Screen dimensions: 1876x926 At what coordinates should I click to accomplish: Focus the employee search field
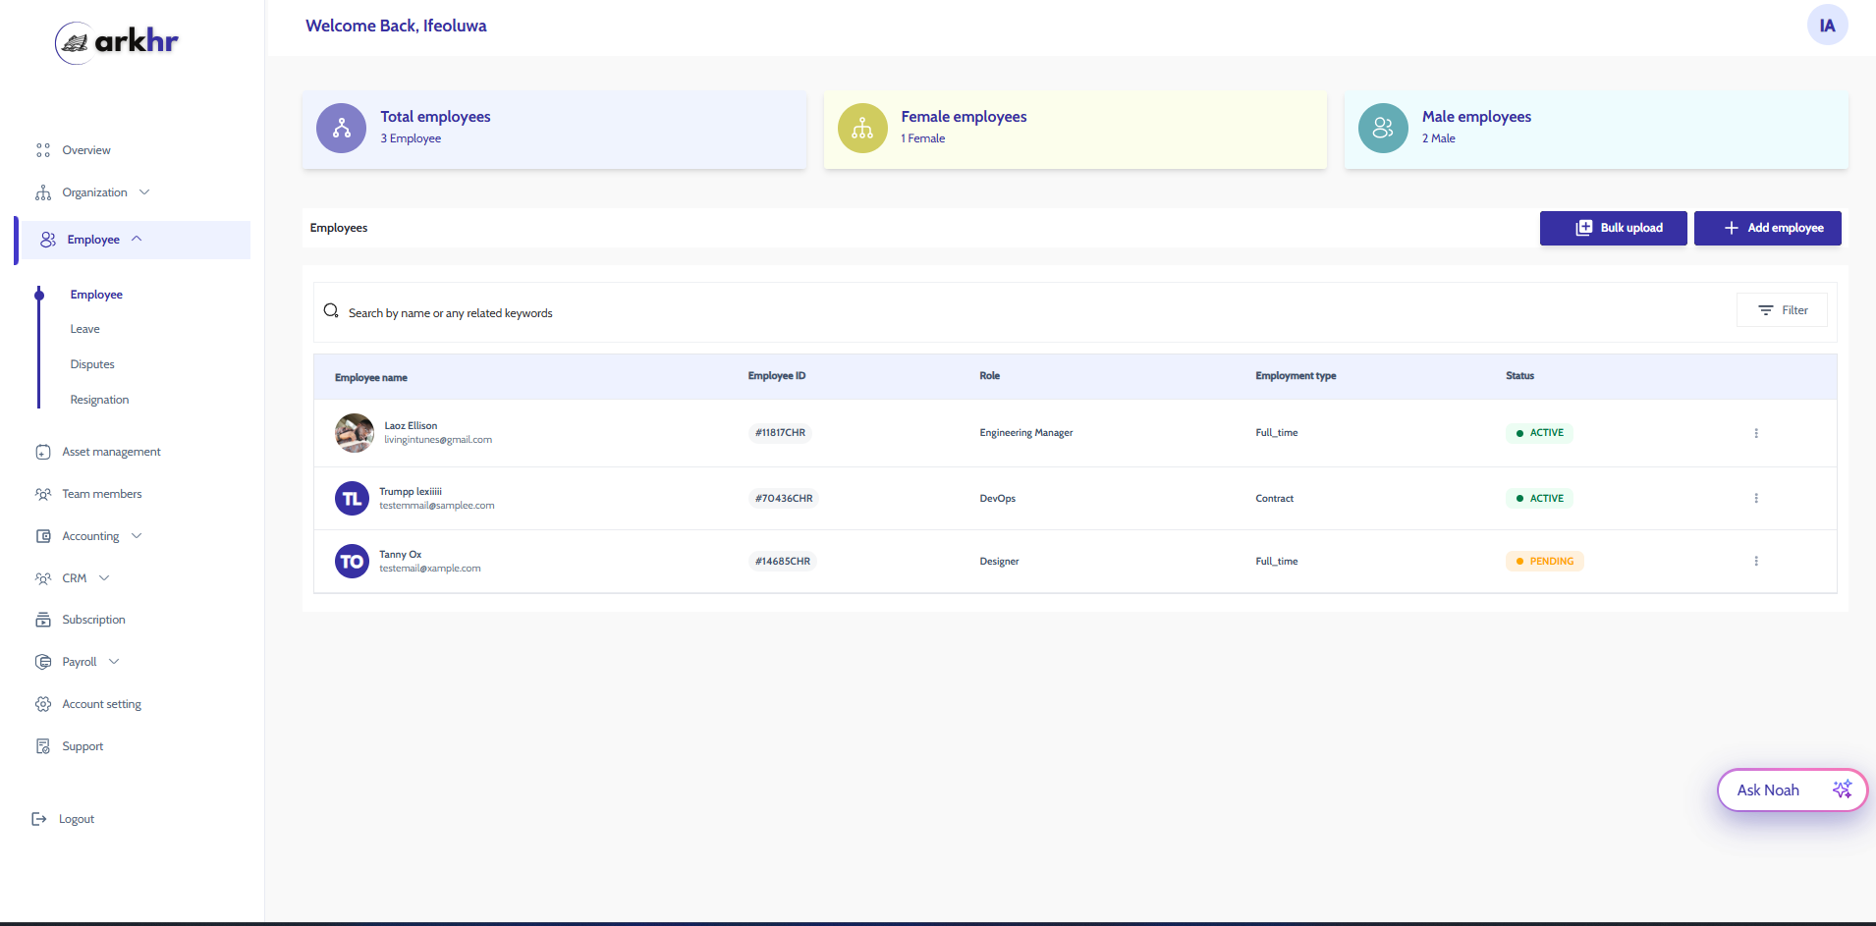(x=1021, y=312)
